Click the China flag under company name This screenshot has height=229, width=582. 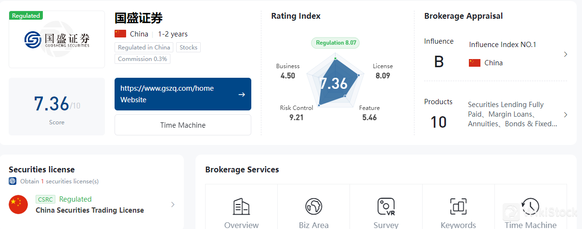coord(120,34)
